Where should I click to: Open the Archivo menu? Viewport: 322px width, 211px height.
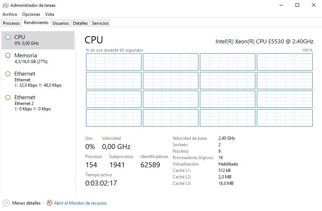click(x=10, y=14)
